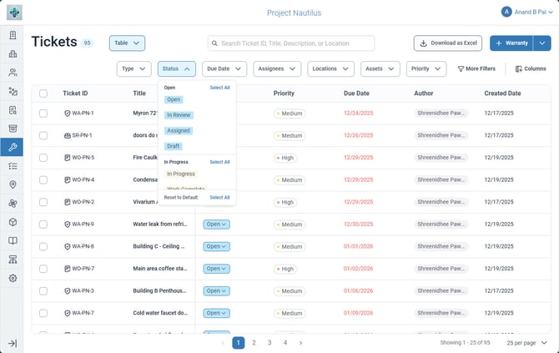Go to next page using the arrow
This screenshot has height=353, width=559.
pos(301,343)
